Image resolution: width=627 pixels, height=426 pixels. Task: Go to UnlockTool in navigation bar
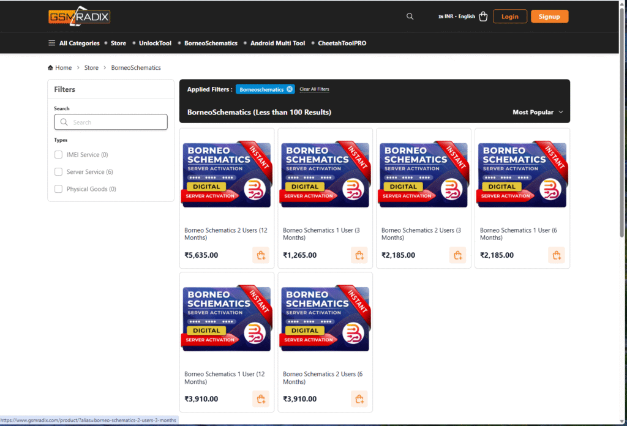click(x=155, y=43)
